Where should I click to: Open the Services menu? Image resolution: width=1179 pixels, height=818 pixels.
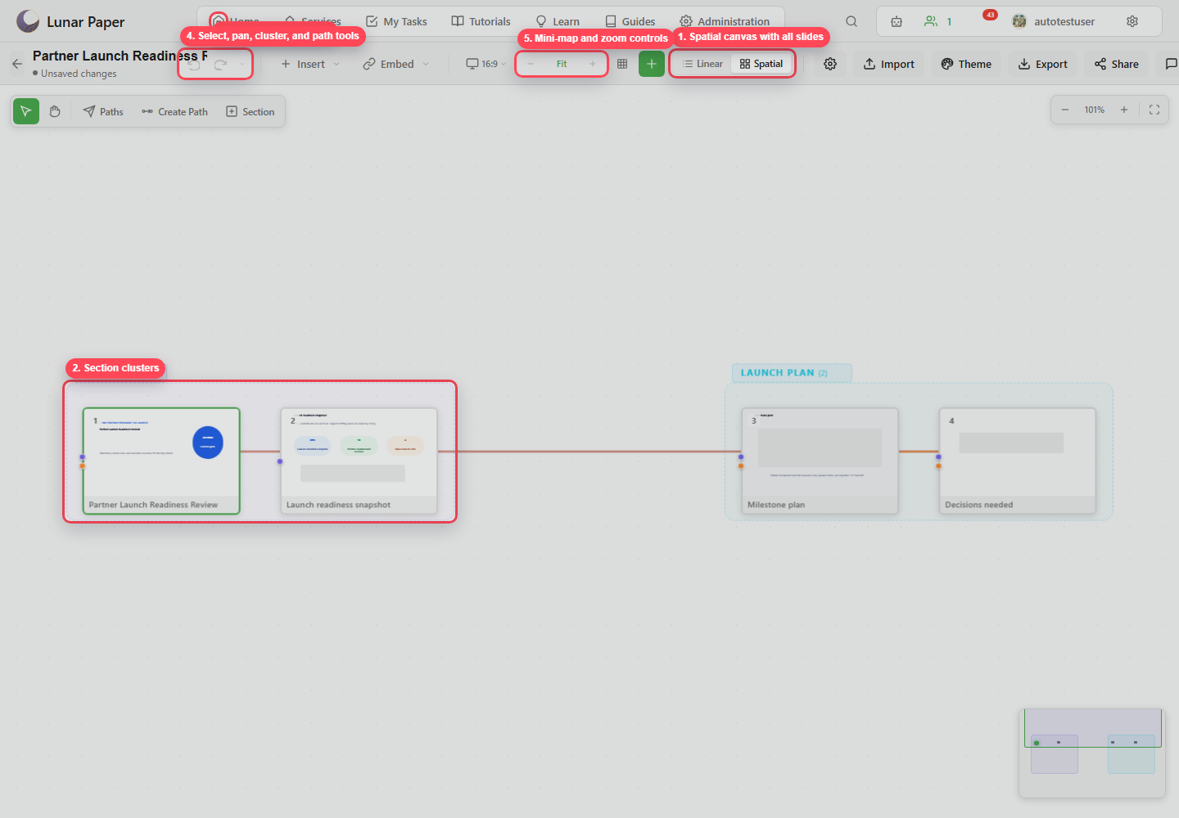313,21
